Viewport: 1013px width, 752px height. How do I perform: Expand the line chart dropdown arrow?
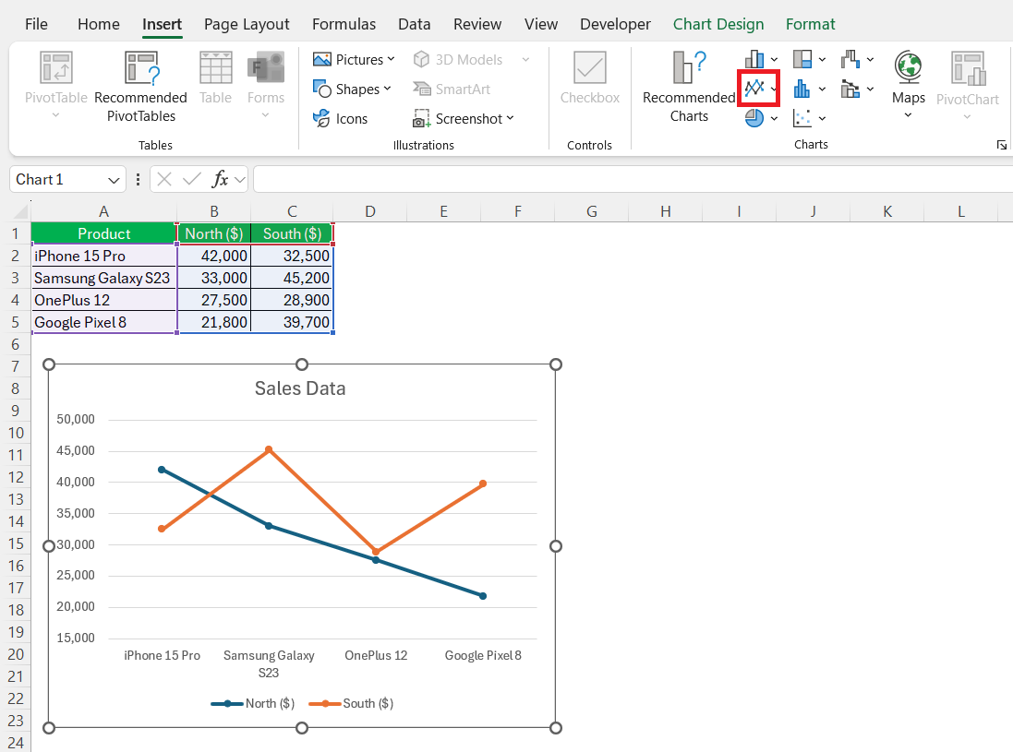[x=774, y=90]
